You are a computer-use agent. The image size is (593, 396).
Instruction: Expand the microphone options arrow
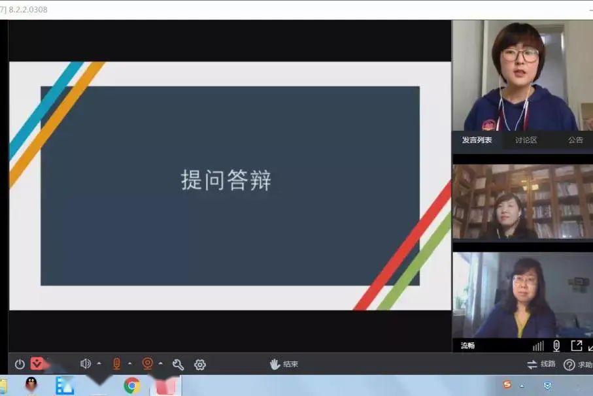(x=129, y=363)
